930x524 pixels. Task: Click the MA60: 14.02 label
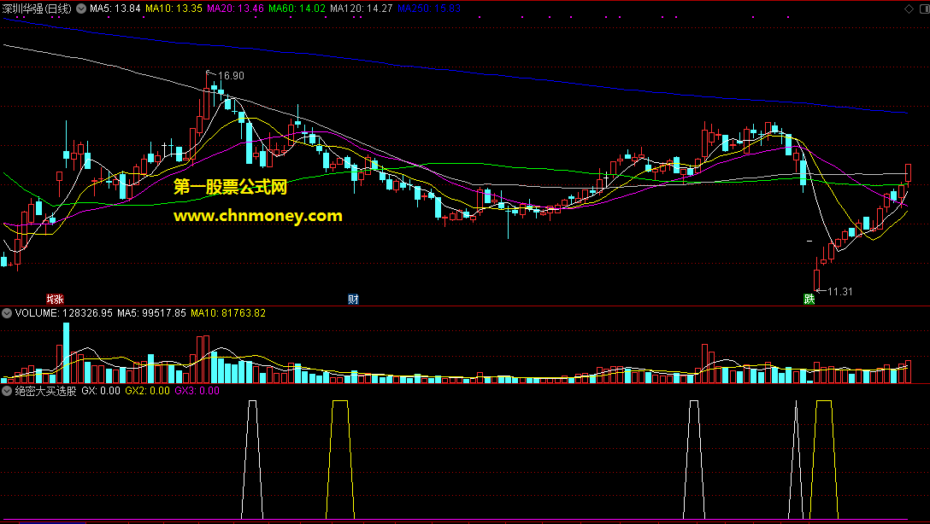click(x=297, y=9)
